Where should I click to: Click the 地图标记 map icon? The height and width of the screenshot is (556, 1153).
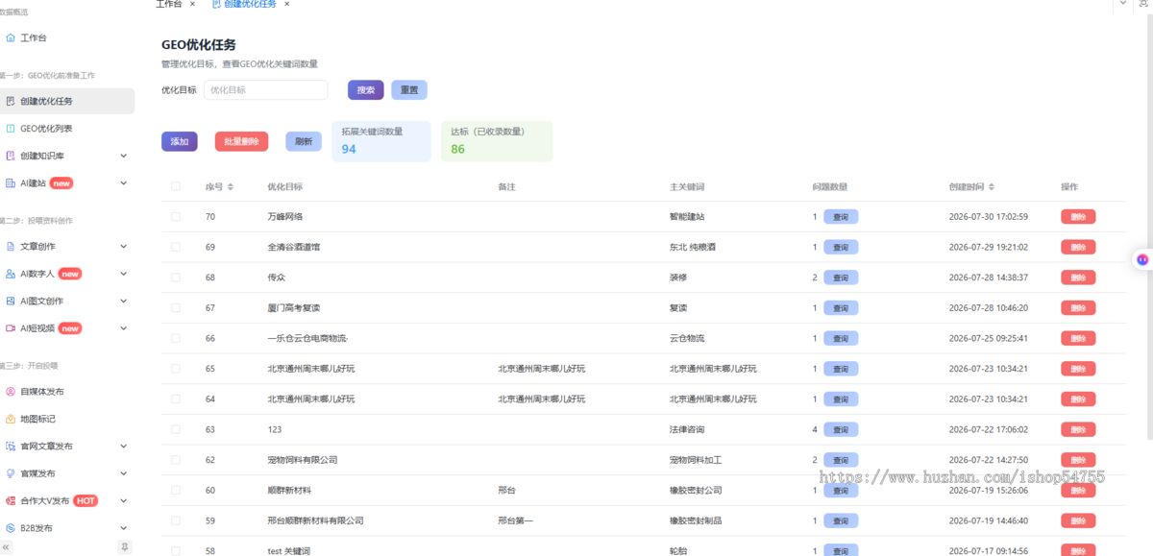(x=10, y=419)
